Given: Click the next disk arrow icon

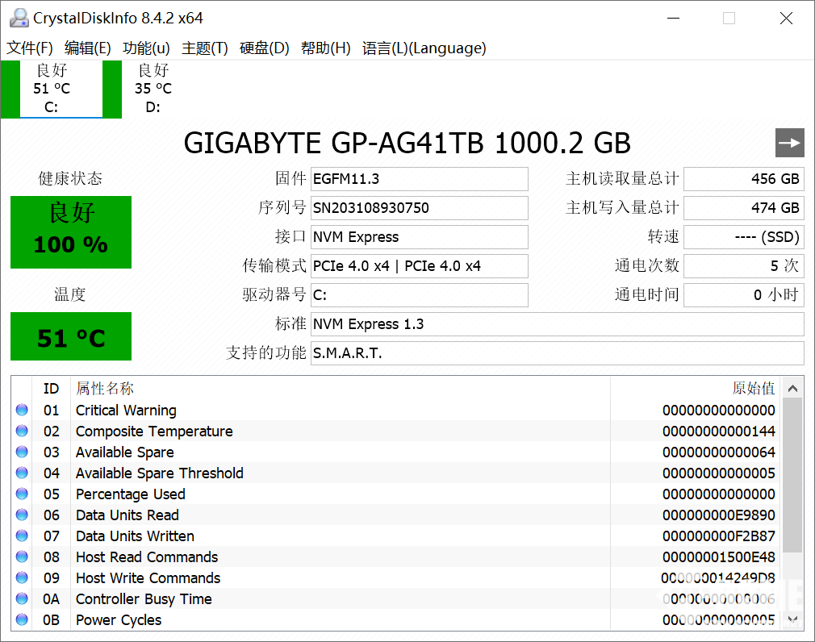Looking at the screenshot, I should [x=789, y=143].
